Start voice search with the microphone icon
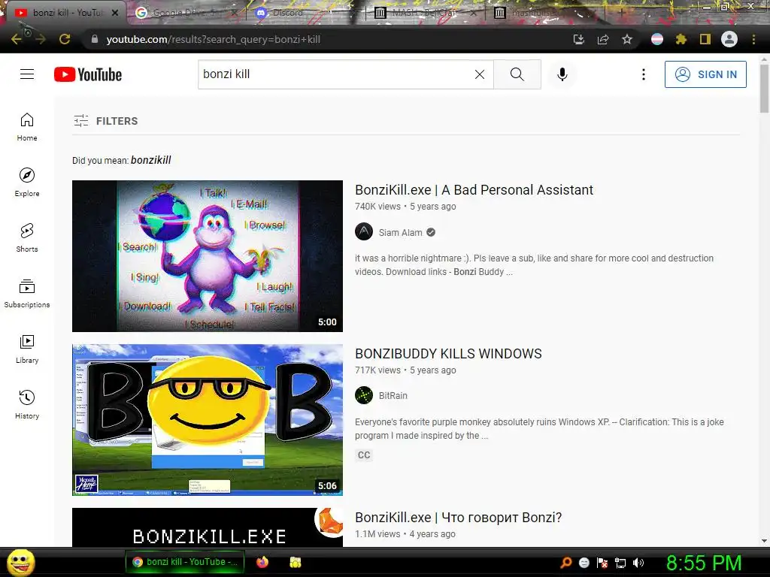Viewport: 770px width, 577px height. click(562, 74)
